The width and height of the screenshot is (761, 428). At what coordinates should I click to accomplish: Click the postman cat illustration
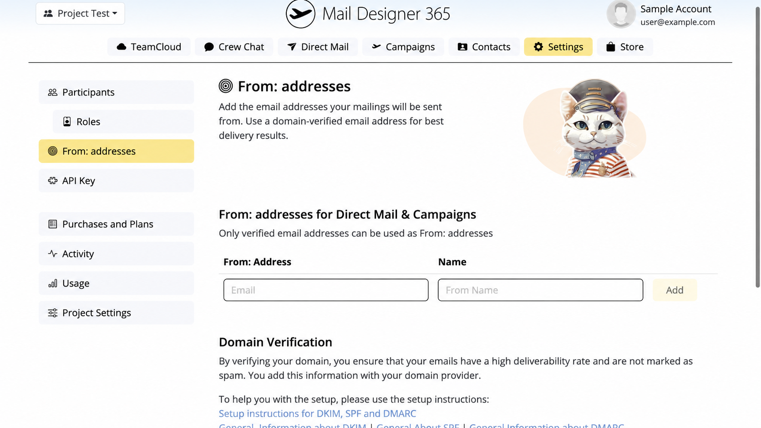(585, 128)
